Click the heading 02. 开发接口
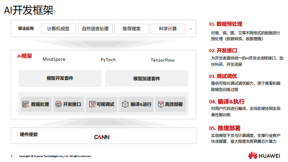The image size is (288, 162). (223, 50)
